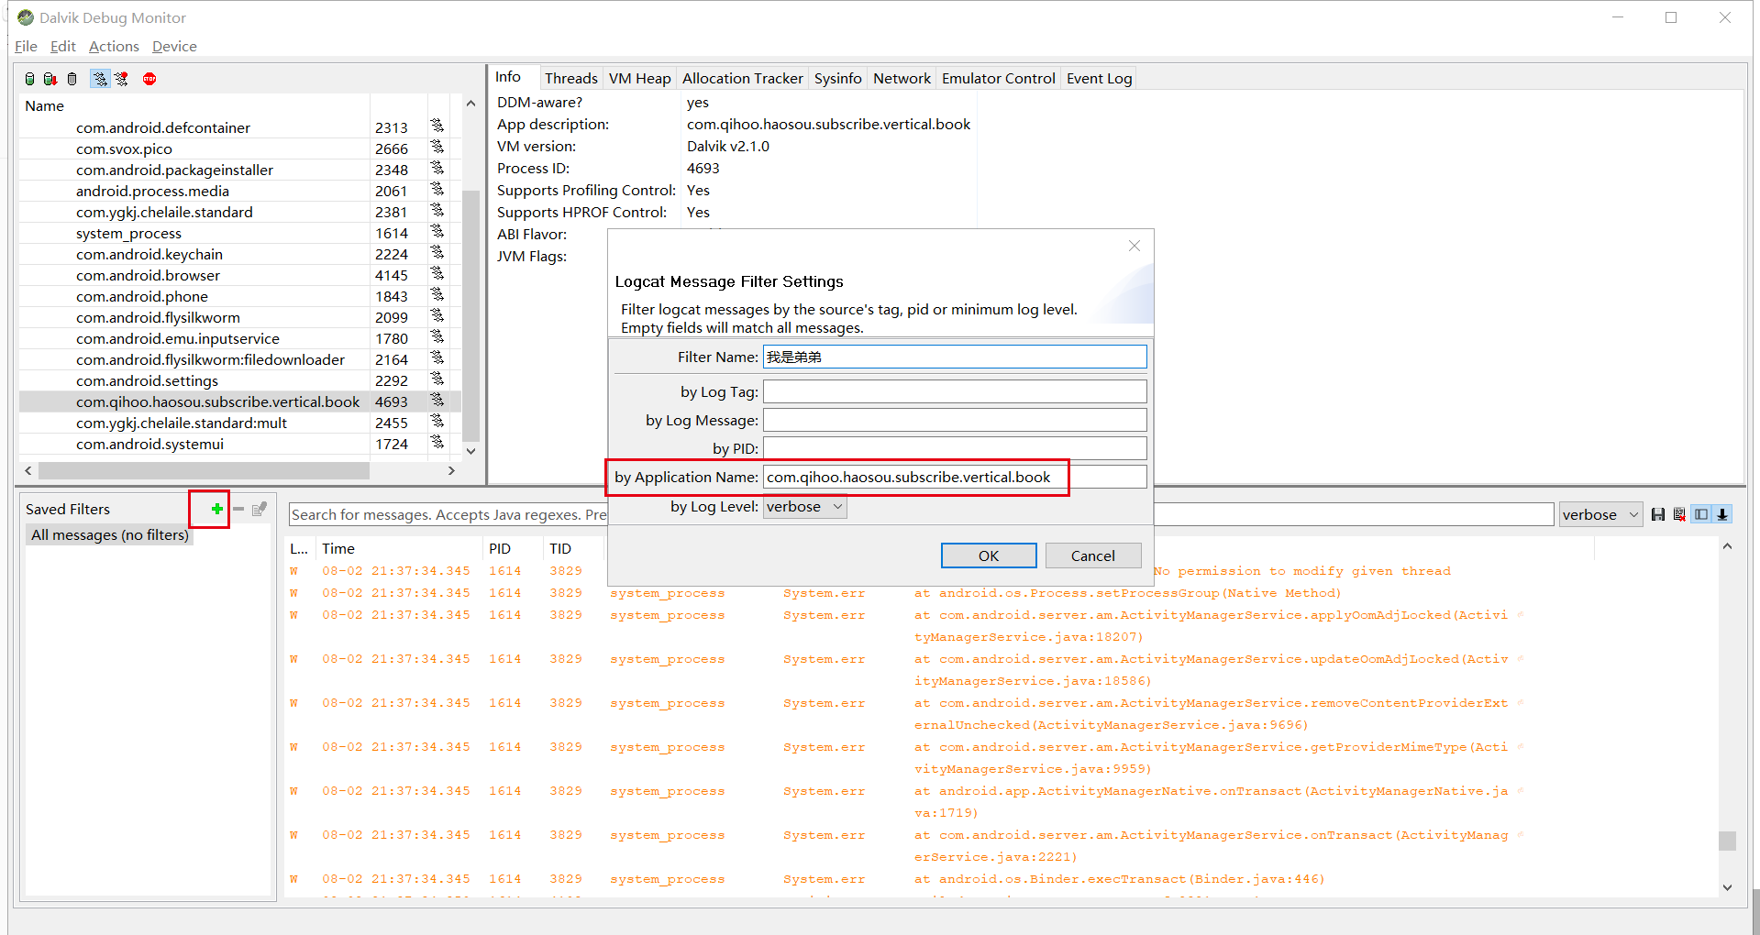Cancel the Logcat Message Filter dialog
The image size is (1760, 935).
(x=1092, y=555)
